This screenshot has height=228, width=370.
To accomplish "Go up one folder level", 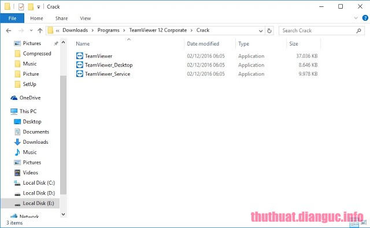I will (x=40, y=31).
